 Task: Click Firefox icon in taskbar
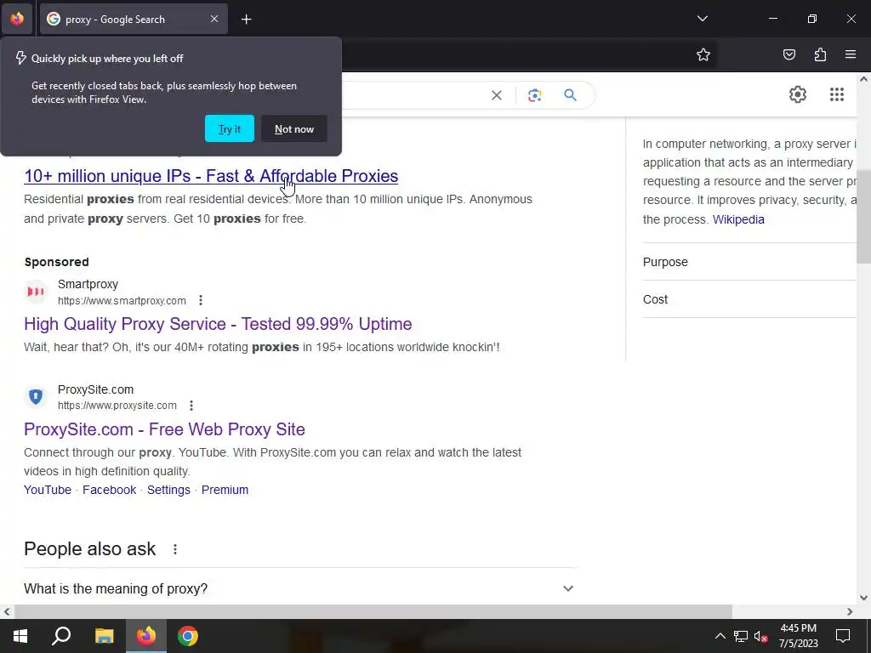click(146, 636)
